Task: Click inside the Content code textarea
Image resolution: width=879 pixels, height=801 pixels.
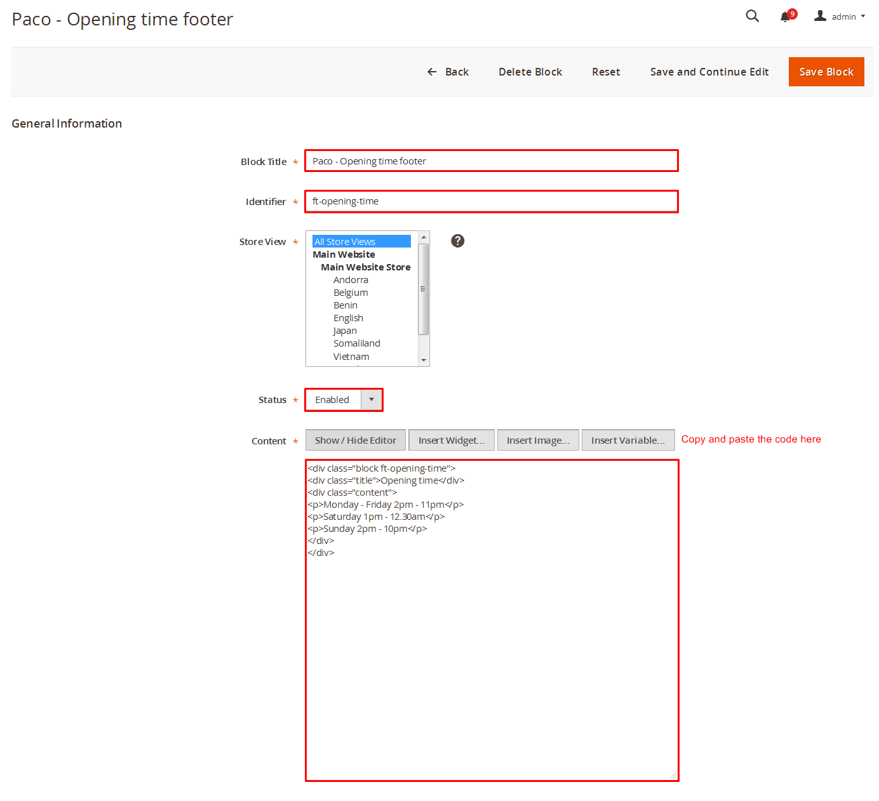Action: pos(492,621)
